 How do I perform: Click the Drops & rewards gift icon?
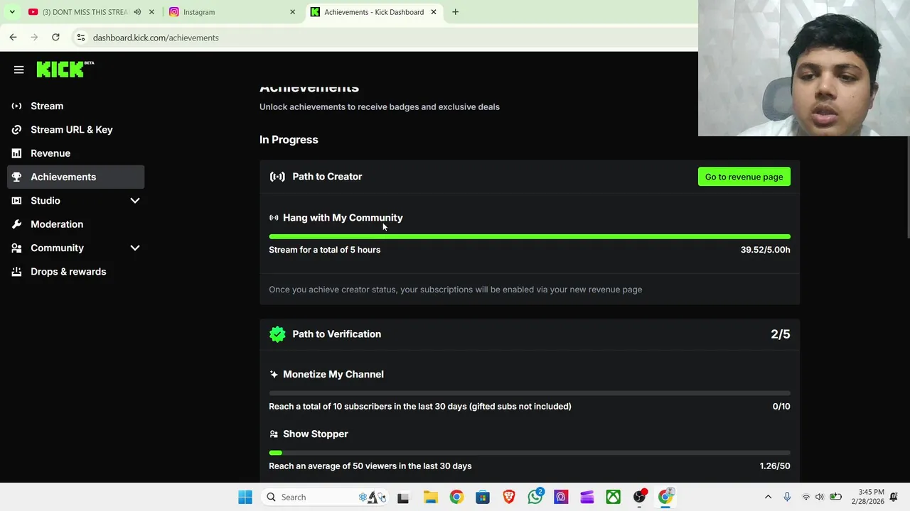(16, 271)
